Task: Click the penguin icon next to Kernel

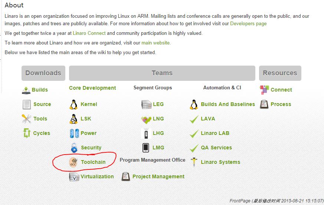Action: [x=73, y=105]
